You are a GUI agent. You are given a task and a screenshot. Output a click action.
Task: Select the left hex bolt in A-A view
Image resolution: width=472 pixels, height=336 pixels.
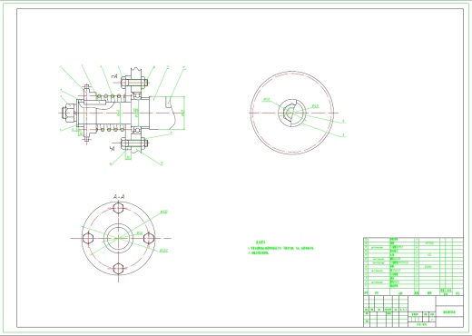88,238
